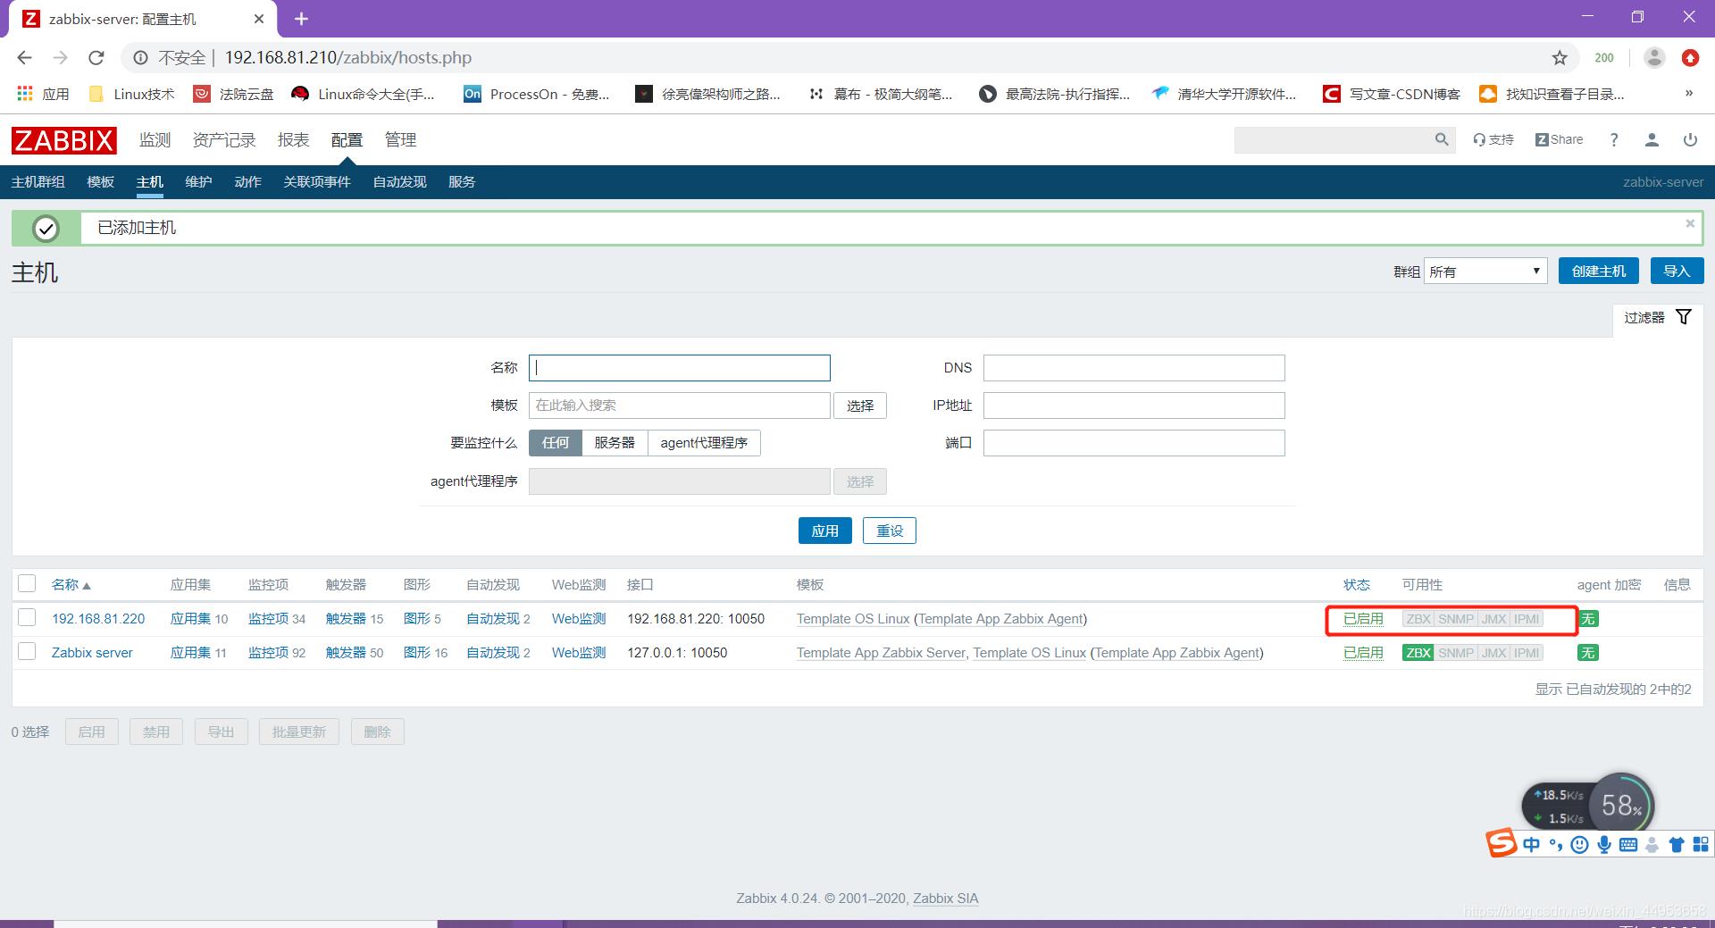
Task: Switch to Discovery submenu
Action: (399, 182)
